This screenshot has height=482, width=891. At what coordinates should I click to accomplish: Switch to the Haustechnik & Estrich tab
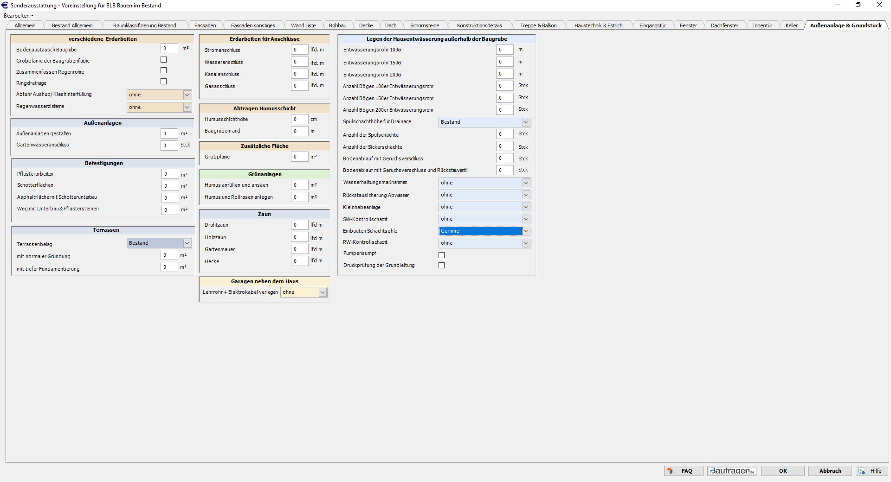pyautogui.click(x=598, y=25)
